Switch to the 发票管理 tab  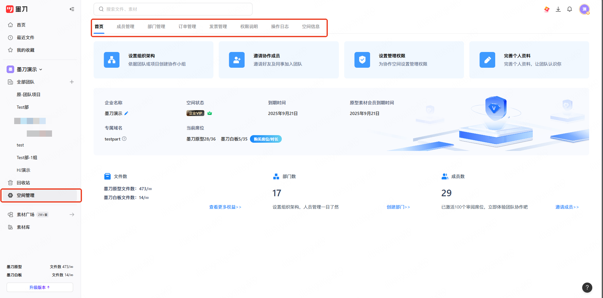click(x=218, y=26)
